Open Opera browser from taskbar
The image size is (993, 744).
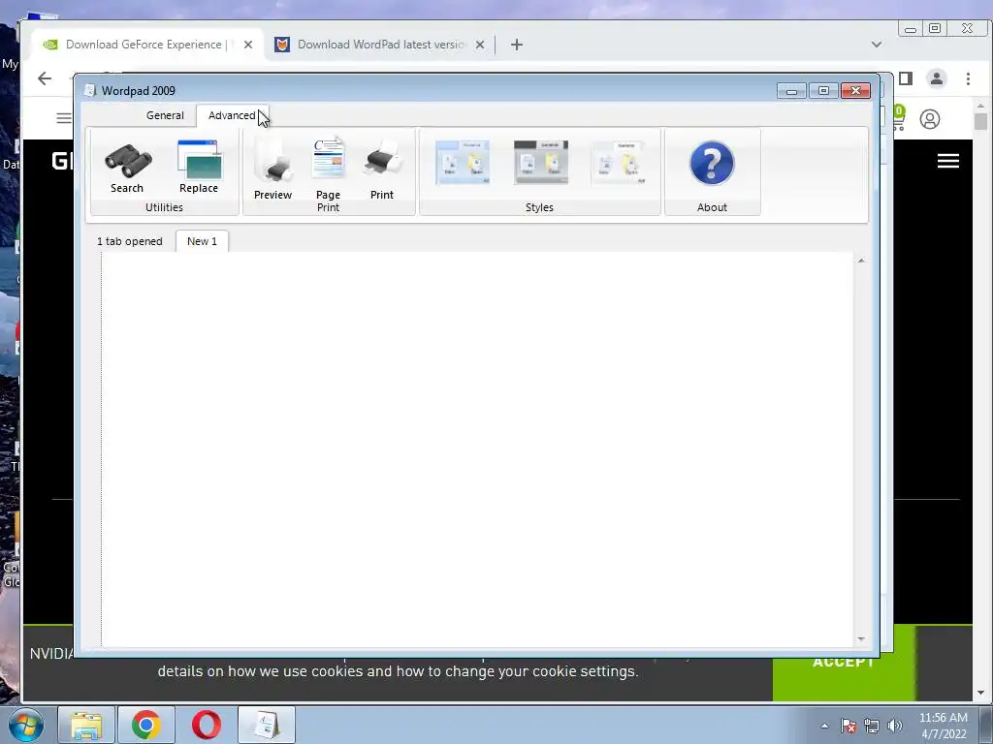pyautogui.click(x=206, y=725)
